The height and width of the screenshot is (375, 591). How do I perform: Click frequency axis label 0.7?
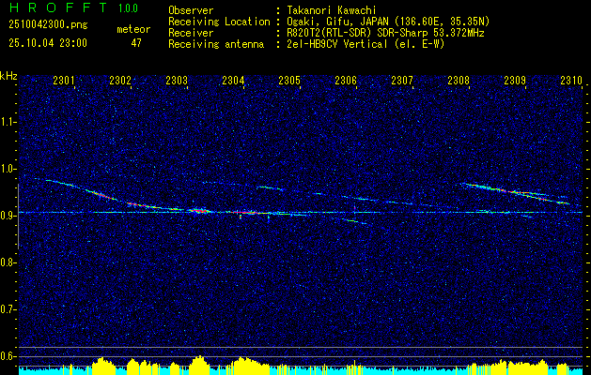pyautogui.click(x=8, y=309)
